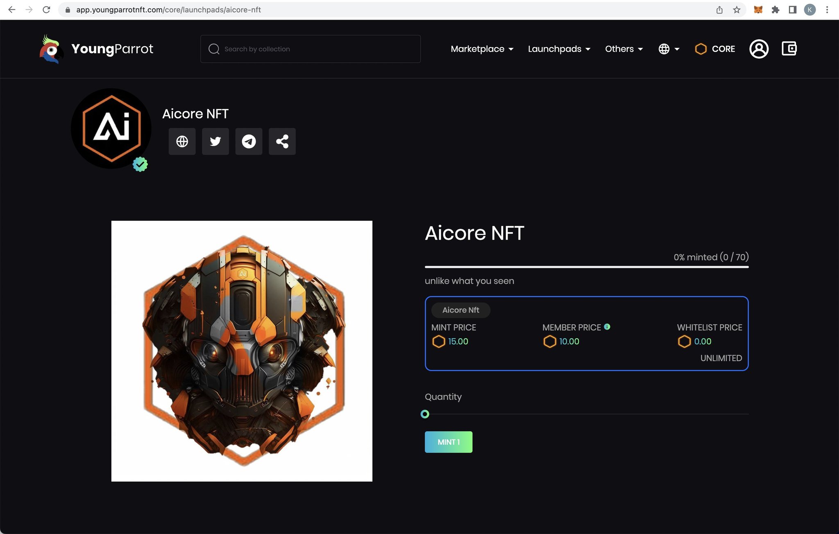Click the member price info icon
The image size is (839, 534).
pos(607,326)
